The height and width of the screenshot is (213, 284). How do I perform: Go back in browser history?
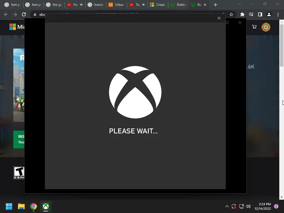click(x=6, y=14)
